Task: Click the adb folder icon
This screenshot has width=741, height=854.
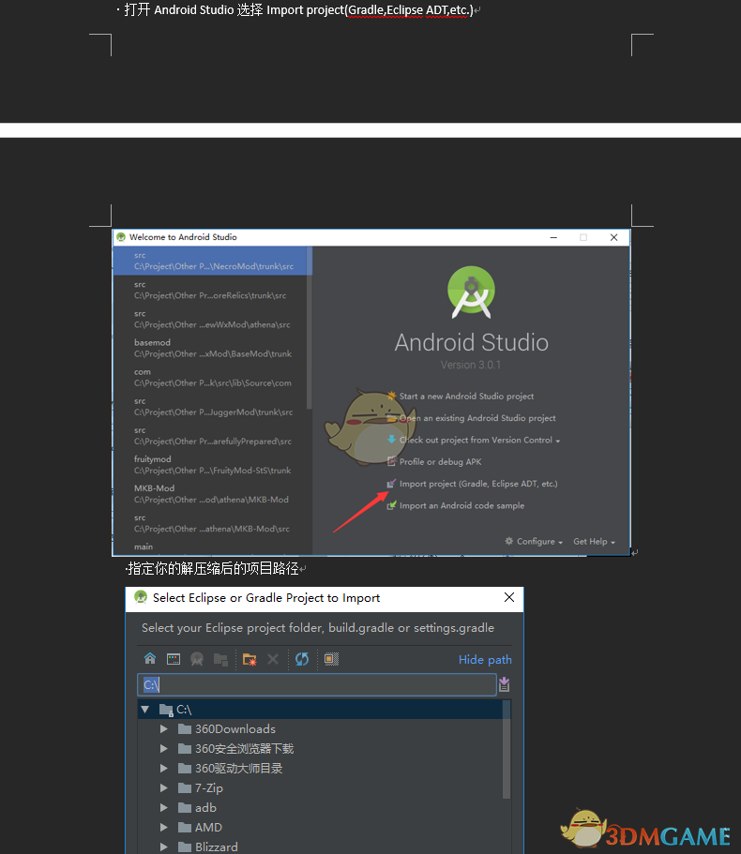Action: coord(185,807)
